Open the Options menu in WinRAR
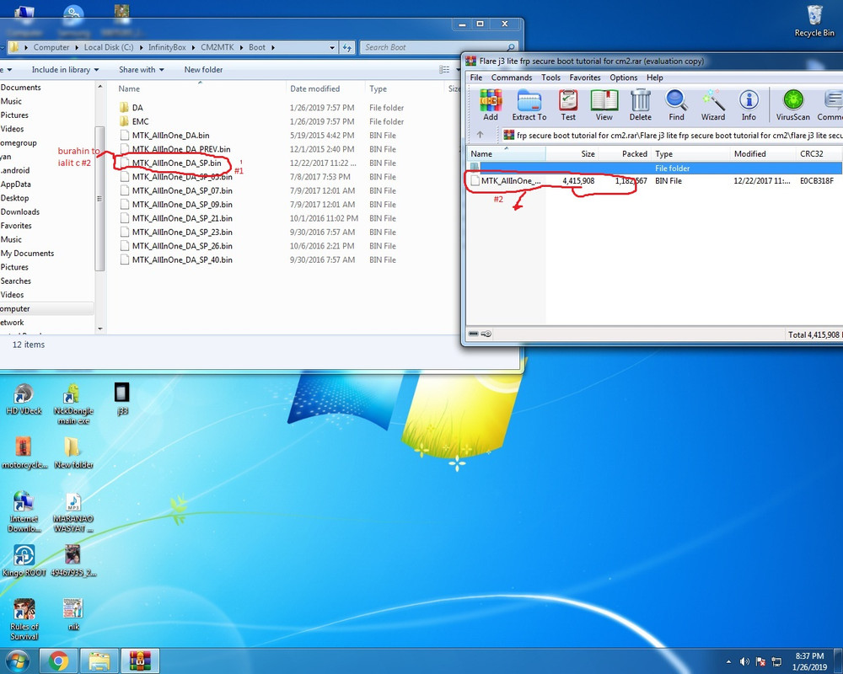This screenshot has height=674, width=843. tap(624, 78)
